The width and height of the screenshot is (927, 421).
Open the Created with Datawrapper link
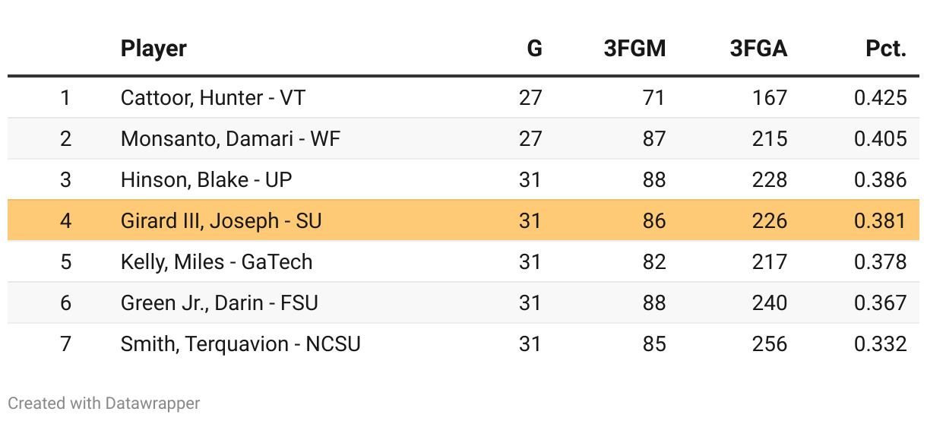pos(104,403)
